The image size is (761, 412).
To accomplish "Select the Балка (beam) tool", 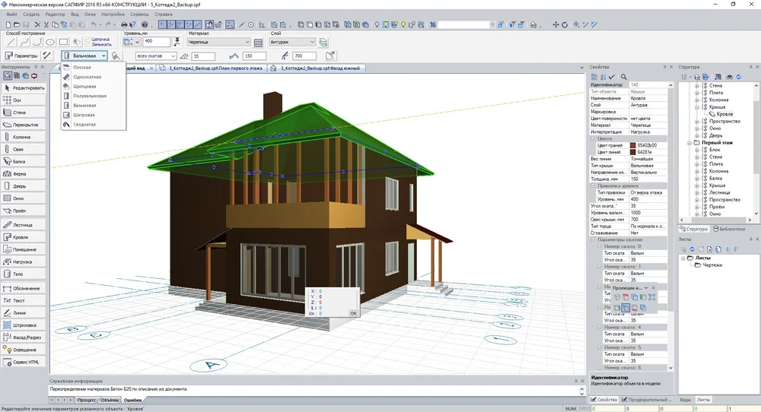I will pos(24,161).
